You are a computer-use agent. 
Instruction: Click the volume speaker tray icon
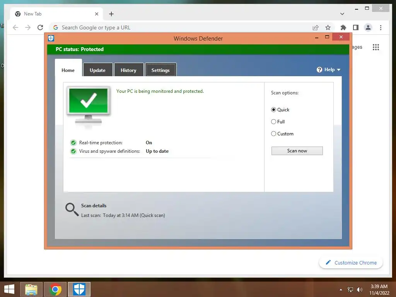(x=359, y=290)
